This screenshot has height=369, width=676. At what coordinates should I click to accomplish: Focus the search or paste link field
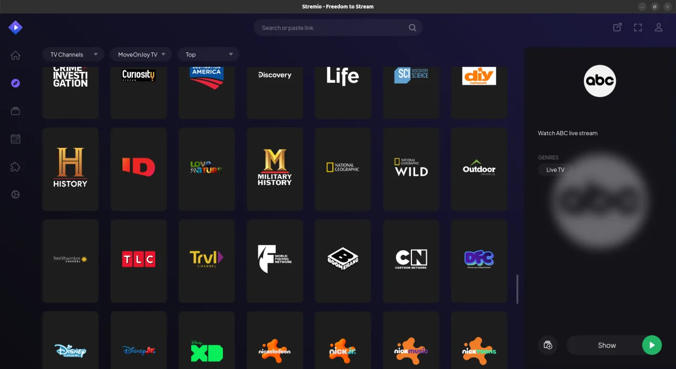coord(338,28)
